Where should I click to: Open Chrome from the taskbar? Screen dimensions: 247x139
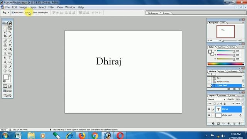pyautogui.click(x=95, y=136)
